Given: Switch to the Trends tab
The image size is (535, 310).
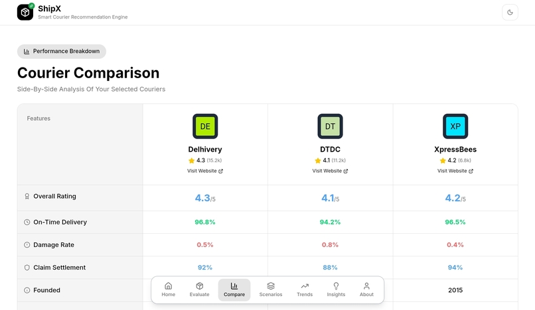Looking at the screenshot, I should 305,290.
